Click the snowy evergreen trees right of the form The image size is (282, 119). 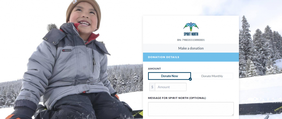pyautogui.click(x=260, y=48)
